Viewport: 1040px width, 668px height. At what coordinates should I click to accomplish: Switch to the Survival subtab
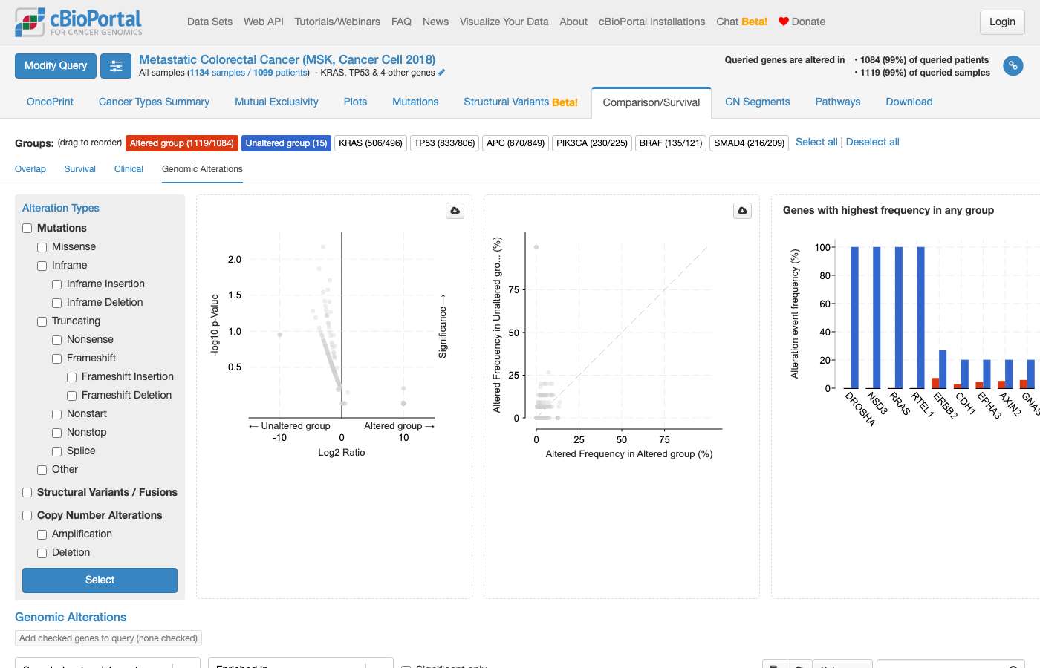[80, 169]
